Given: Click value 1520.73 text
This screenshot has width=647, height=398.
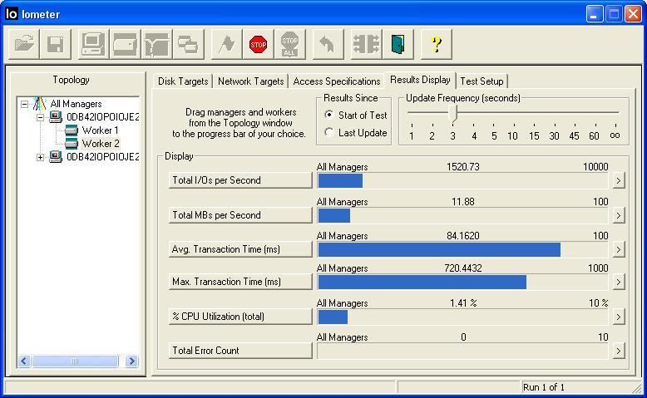Looking at the screenshot, I should coord(463,167).
